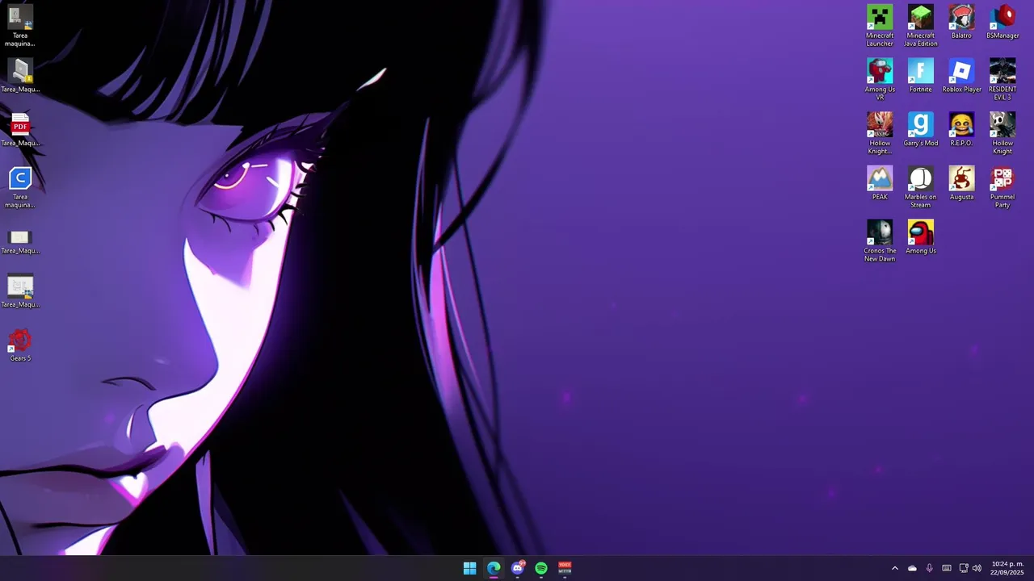
Task: Select the PDF file Tarea_Maqu... icon
Action: (x=20, y=130)
